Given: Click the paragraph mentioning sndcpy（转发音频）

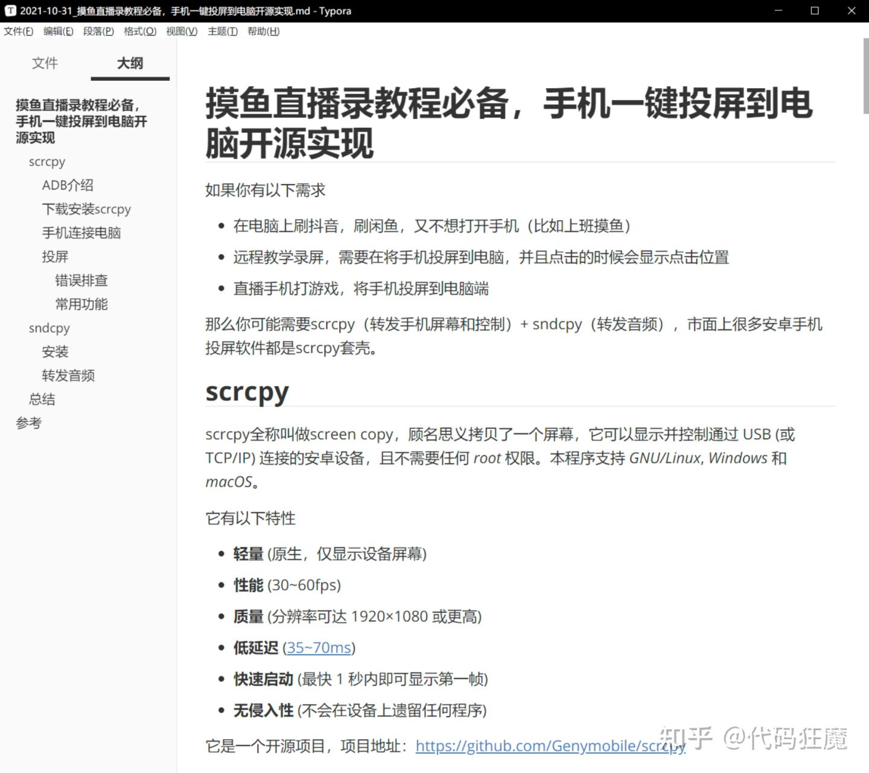Looking at the screenshot, I should (514, 336).
